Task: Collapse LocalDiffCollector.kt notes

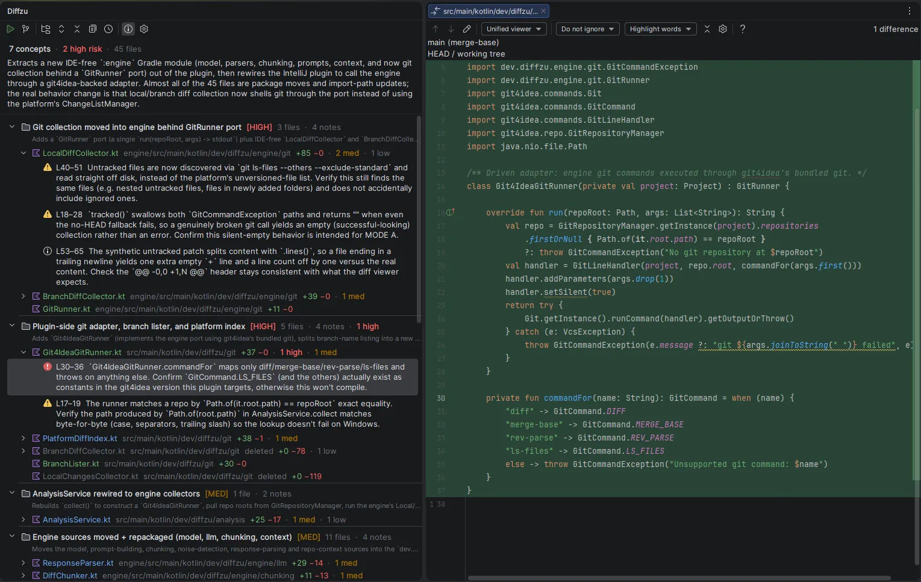Action: pos(23,153)
